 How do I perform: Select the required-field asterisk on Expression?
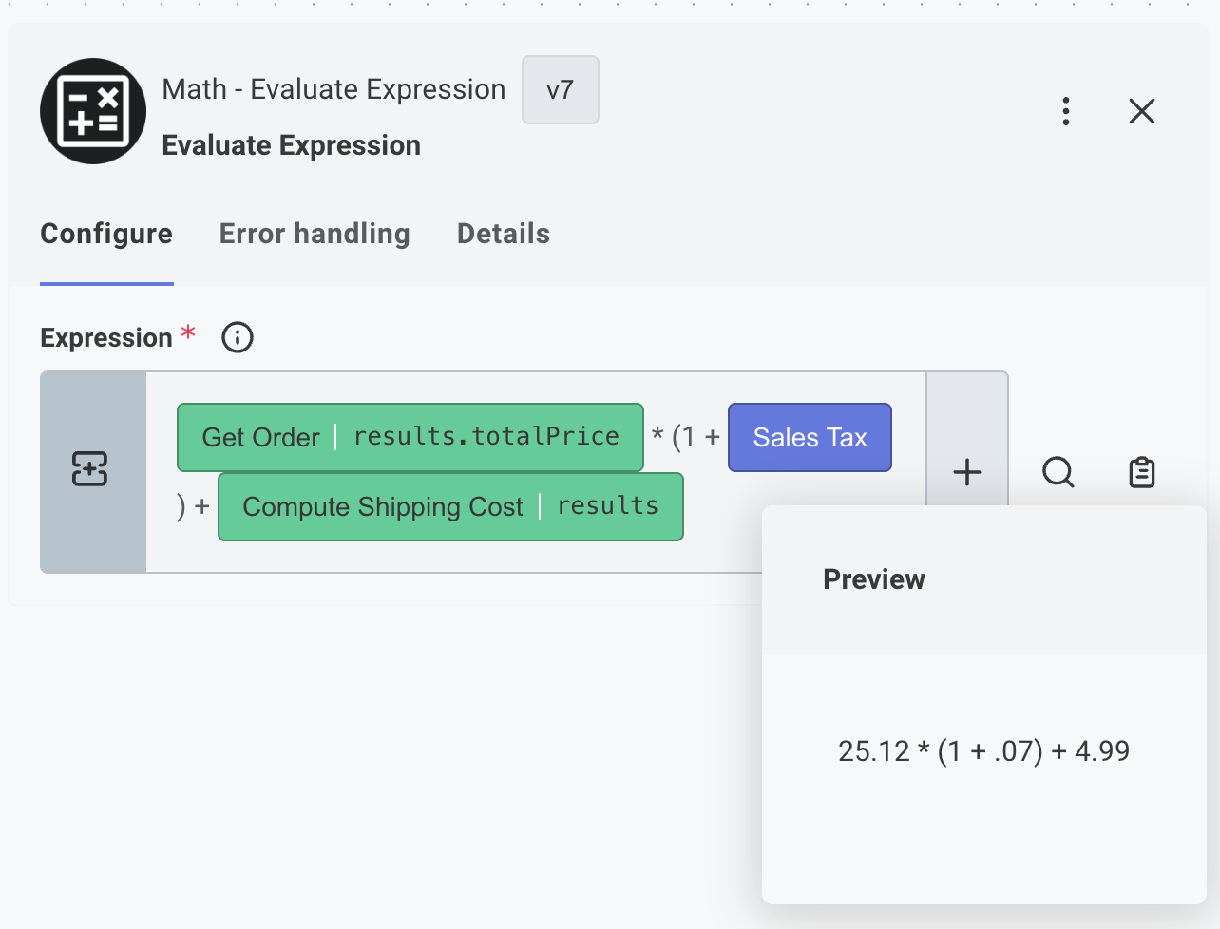pyautogui.click(x=189, y=332)
